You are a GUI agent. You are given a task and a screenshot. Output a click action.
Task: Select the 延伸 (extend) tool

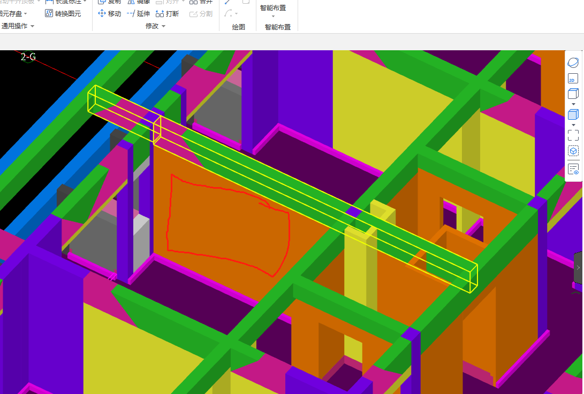tap(138, 14)
